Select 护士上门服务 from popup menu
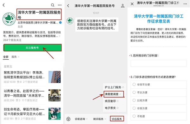Screen dimensions: 190x124 click(114, 87)
